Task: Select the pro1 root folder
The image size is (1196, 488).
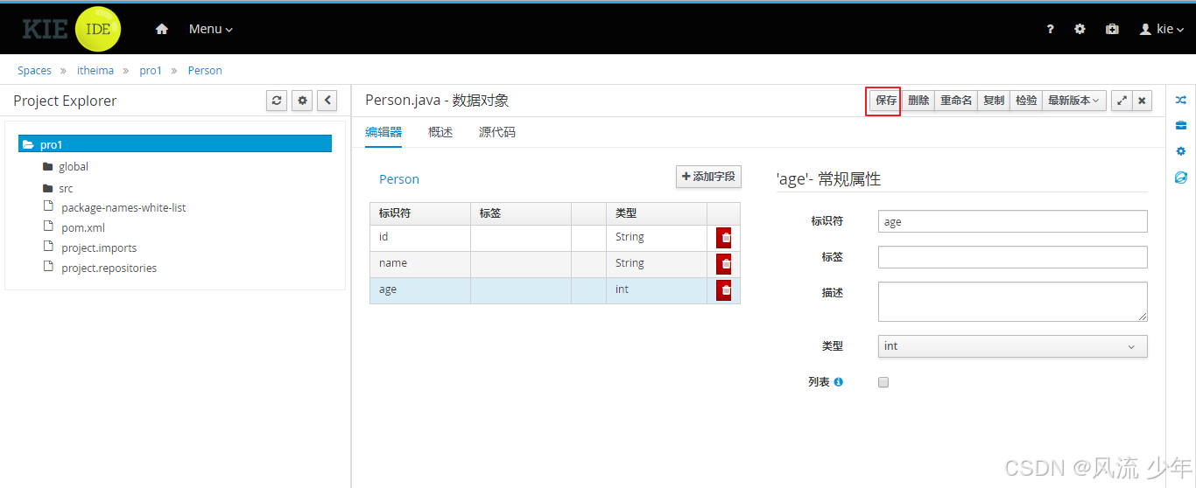Action: tap(175, 144)
